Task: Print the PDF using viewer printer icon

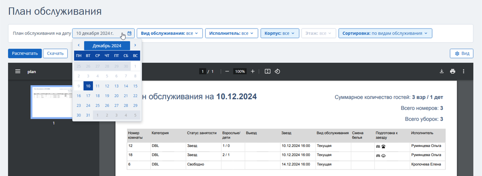Action: point(452,71)
